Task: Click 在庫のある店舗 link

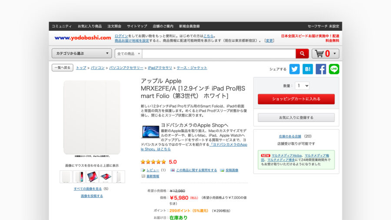Action: [x=290, y=137]
